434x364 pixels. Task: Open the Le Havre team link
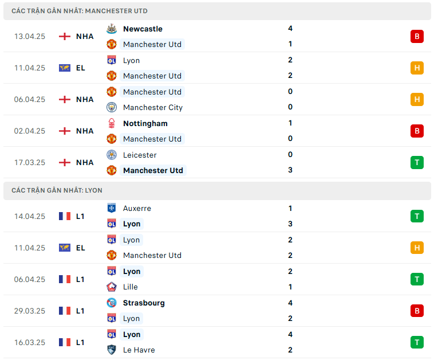click(x=139, y=350)
